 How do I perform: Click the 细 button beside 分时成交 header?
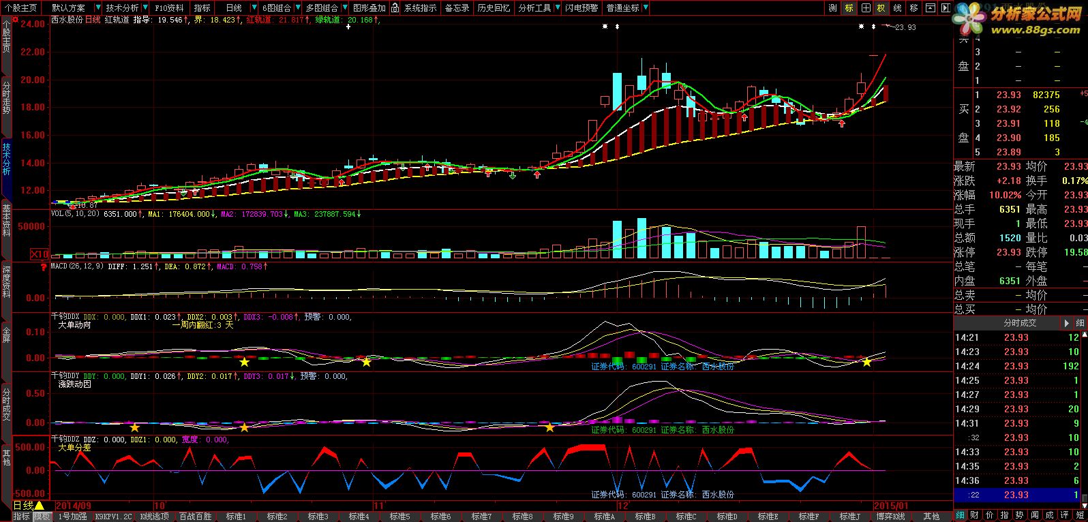(x=1080, y=323)
